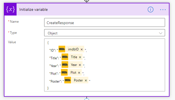Expand the Type dropdown chevron arrow
Image resolution: width=175 pixels, height=100 pixels.
tap(160, 33)
